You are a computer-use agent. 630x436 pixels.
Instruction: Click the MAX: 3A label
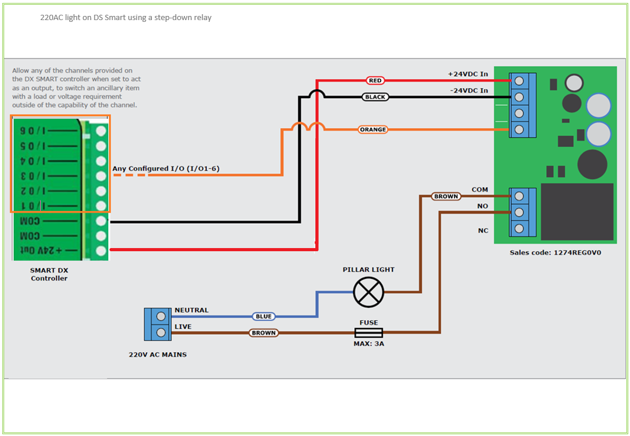pyautogui.click(x=368, y=344)
